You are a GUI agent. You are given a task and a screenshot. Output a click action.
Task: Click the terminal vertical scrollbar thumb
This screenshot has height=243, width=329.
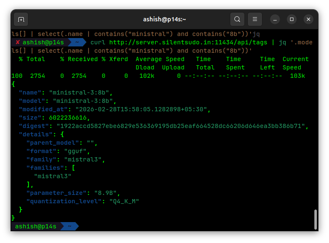[315, 219]
